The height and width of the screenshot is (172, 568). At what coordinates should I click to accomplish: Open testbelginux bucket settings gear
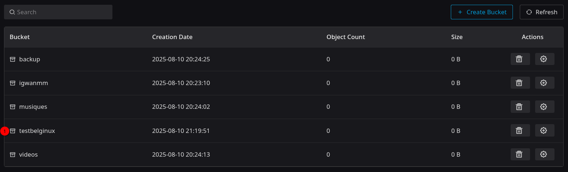545,130
